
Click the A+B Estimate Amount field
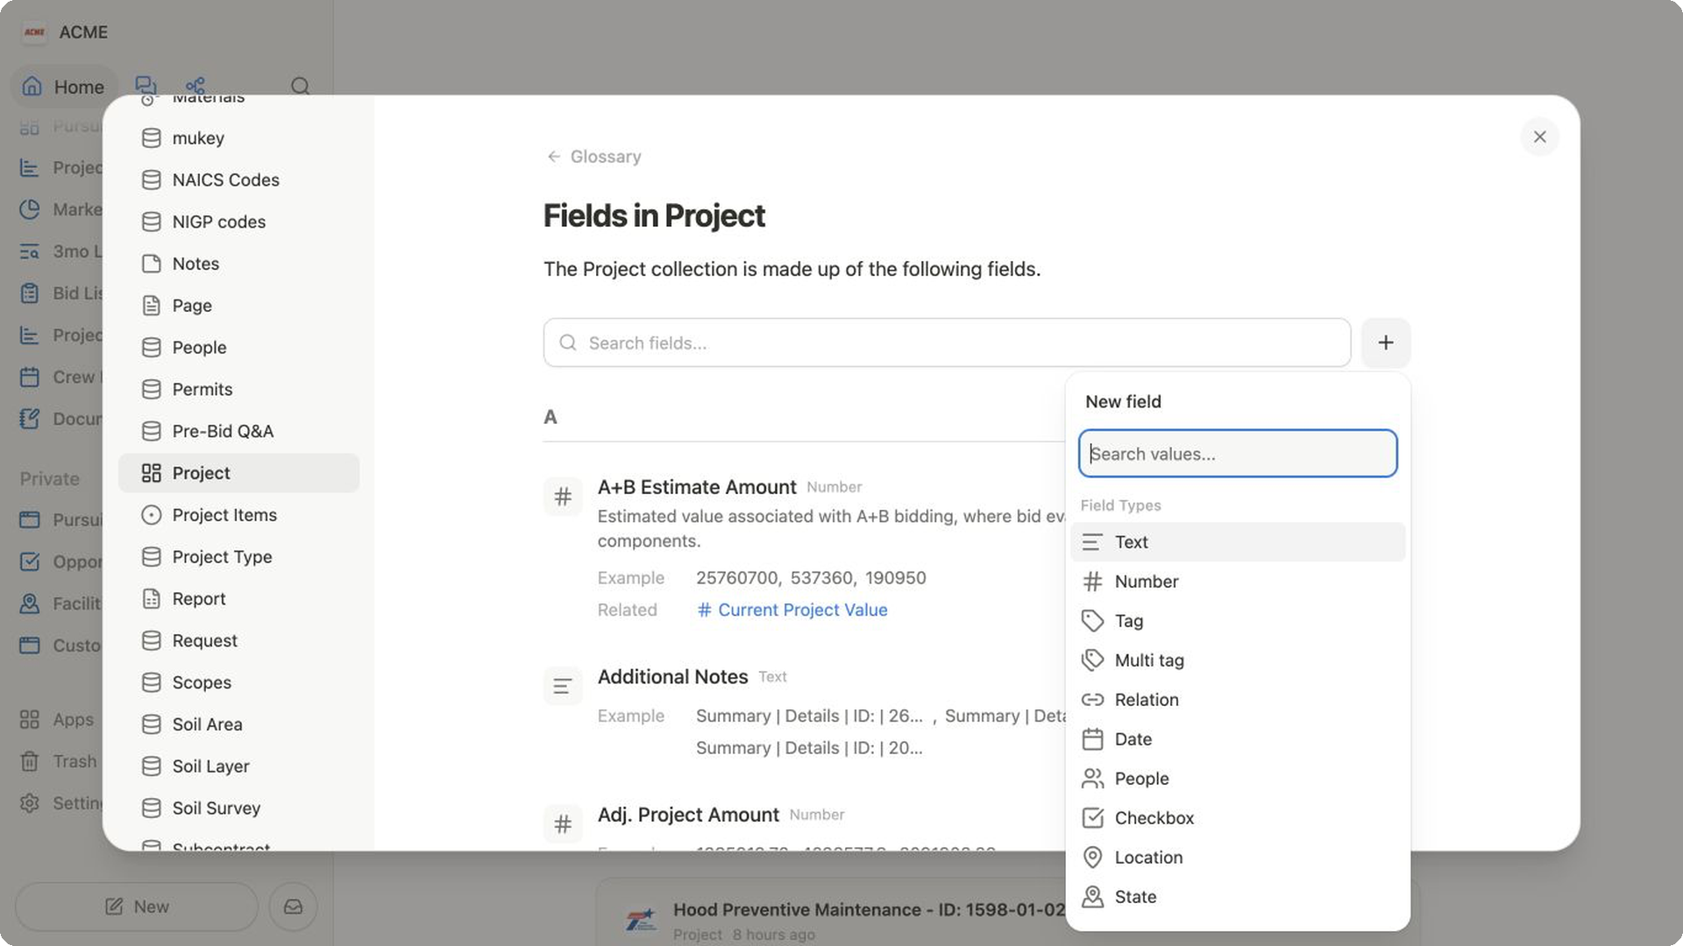pos(697,487)
